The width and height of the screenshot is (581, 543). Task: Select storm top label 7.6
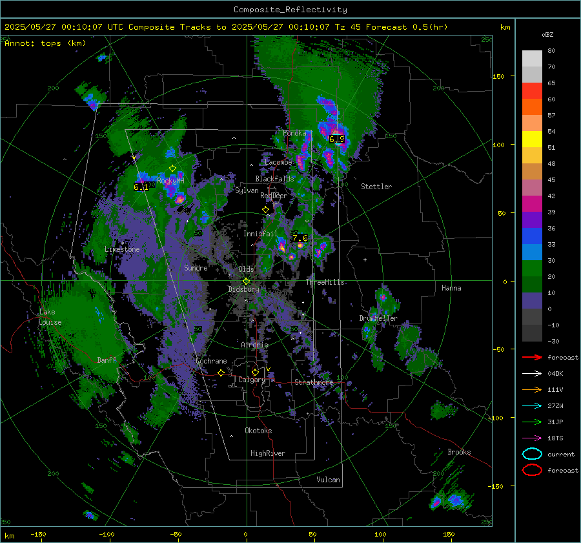(300, 238)
